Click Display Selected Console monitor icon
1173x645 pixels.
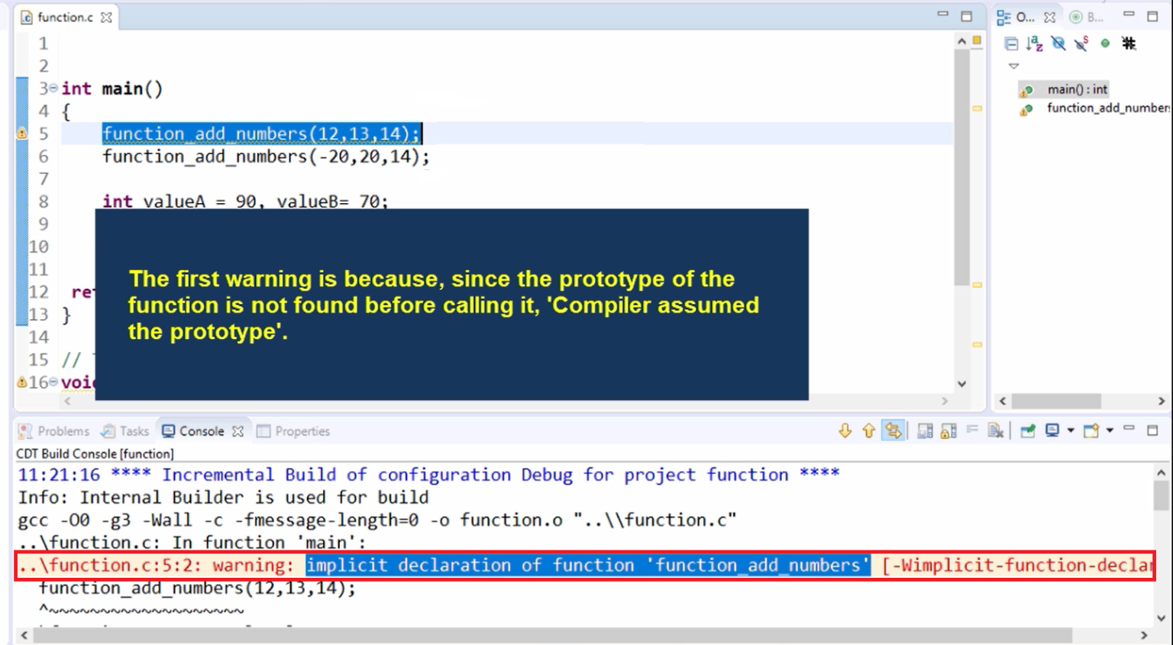pos(1052,431)
